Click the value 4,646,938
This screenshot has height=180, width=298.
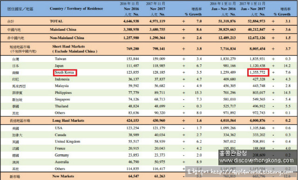131,21
